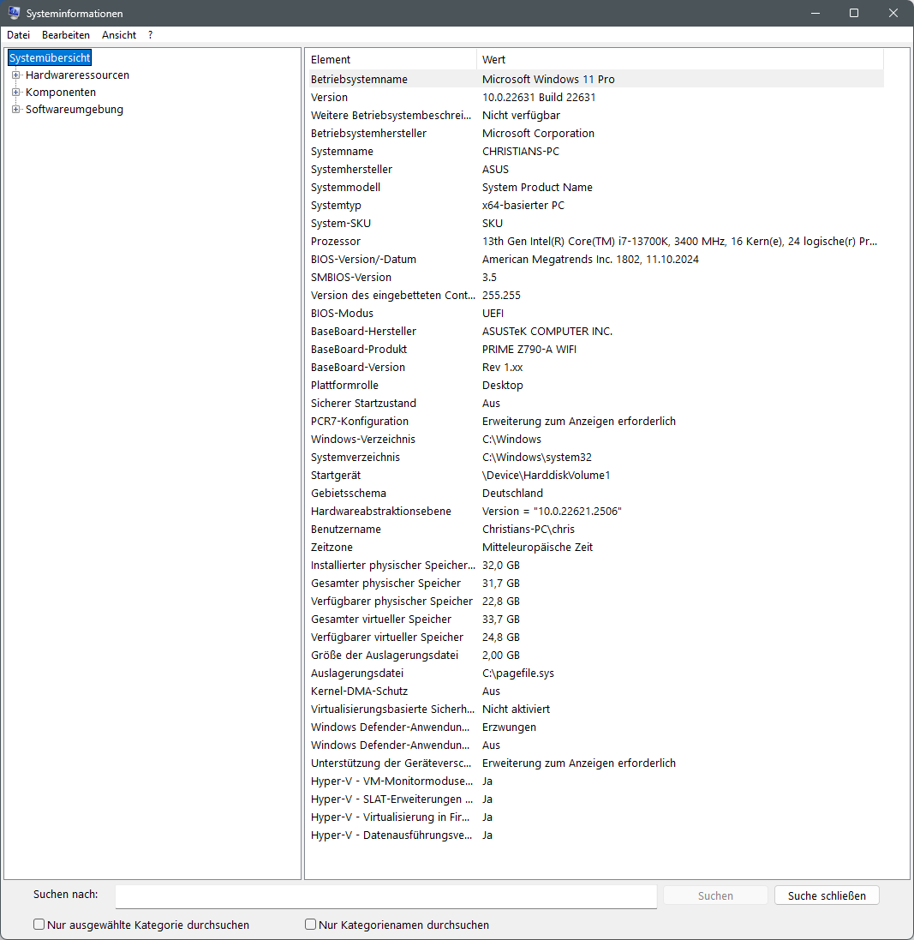Open the Datei menu
Viewport: 914px width, 940px height.
[18, 34]
